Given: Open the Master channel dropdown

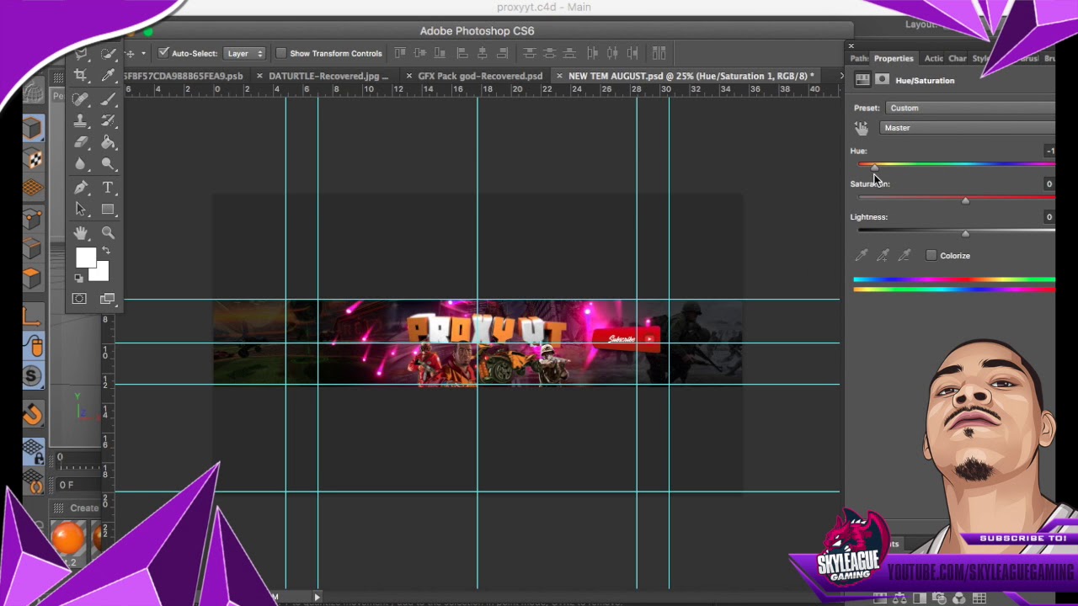Looking at the screenshot, I should pos(968,128).
